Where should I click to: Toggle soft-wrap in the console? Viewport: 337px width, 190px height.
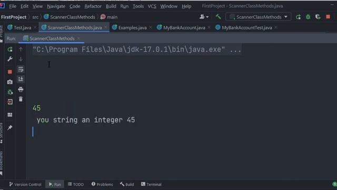pos(21,69)
